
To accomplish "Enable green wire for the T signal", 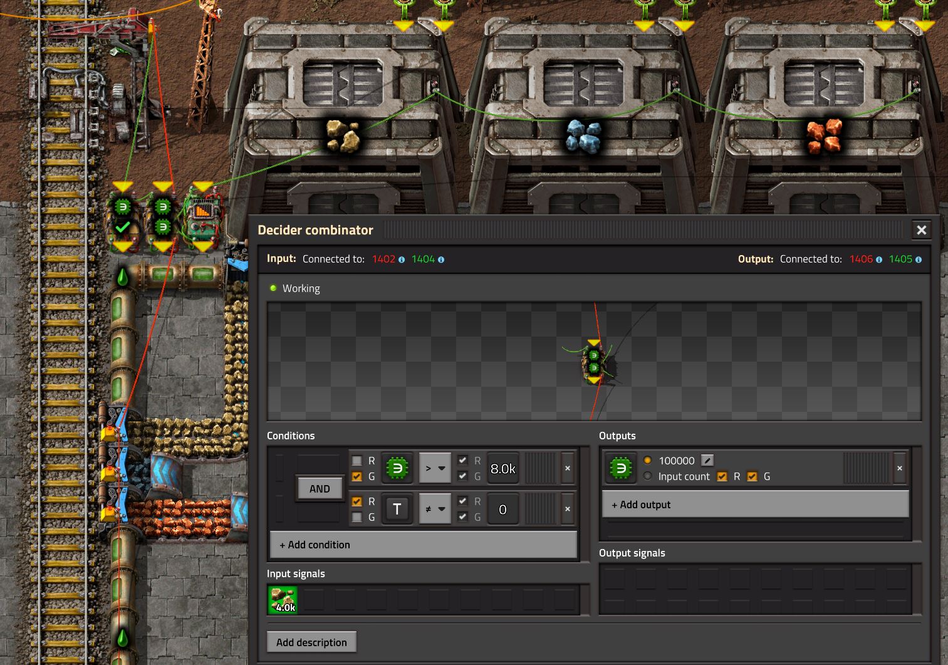I will coord(357,517).
